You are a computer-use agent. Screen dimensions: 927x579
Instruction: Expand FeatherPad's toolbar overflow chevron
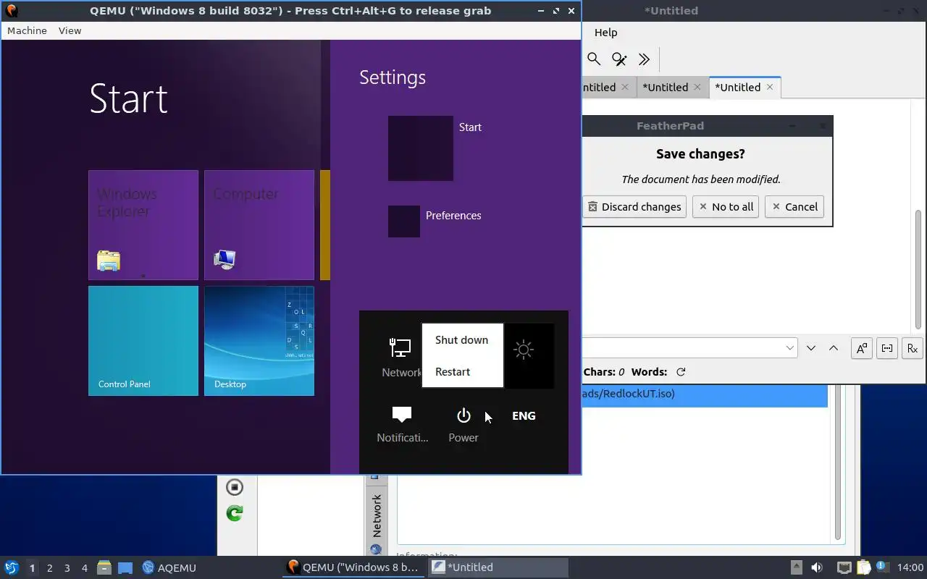pos(644,59)
